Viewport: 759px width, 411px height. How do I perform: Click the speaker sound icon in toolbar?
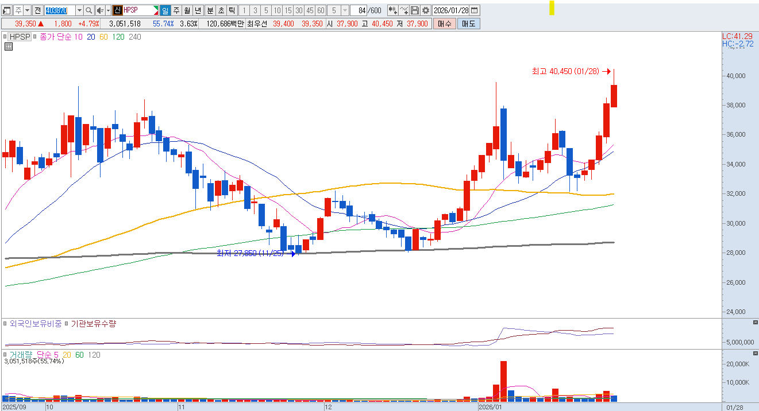[x=100, y=11]
